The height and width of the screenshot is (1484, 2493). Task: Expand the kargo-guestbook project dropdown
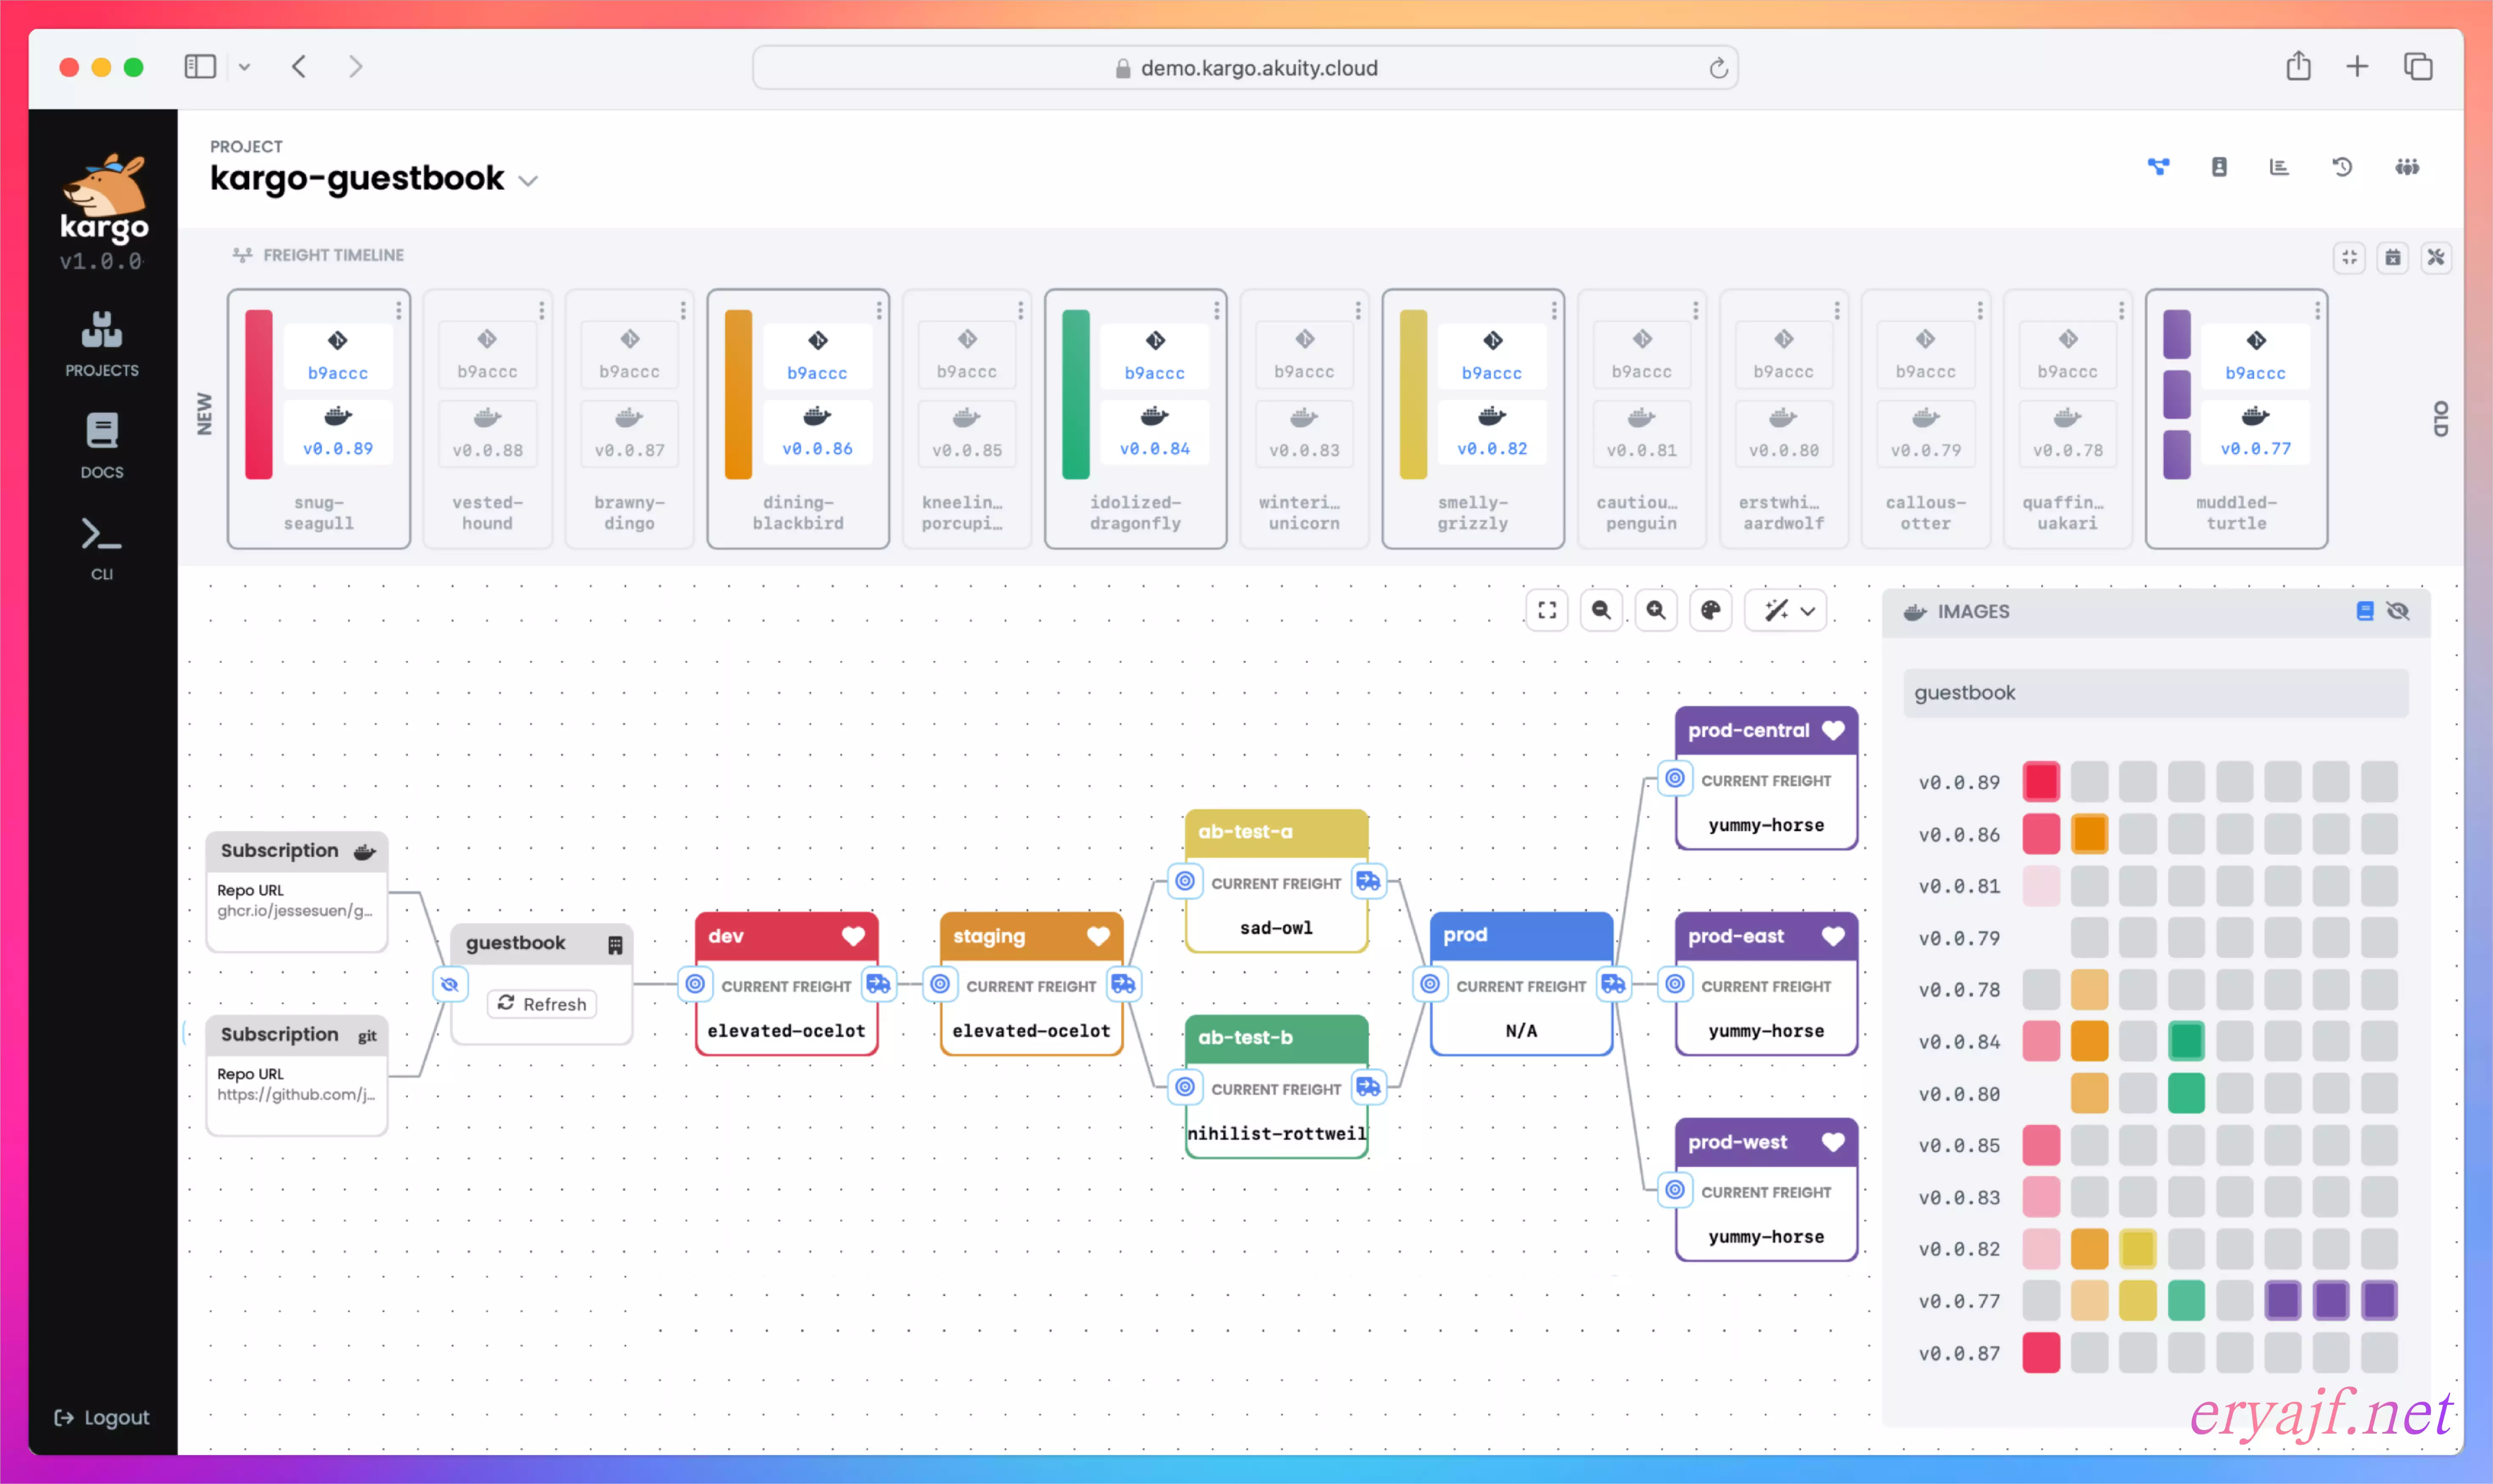[x=529, y=181]
